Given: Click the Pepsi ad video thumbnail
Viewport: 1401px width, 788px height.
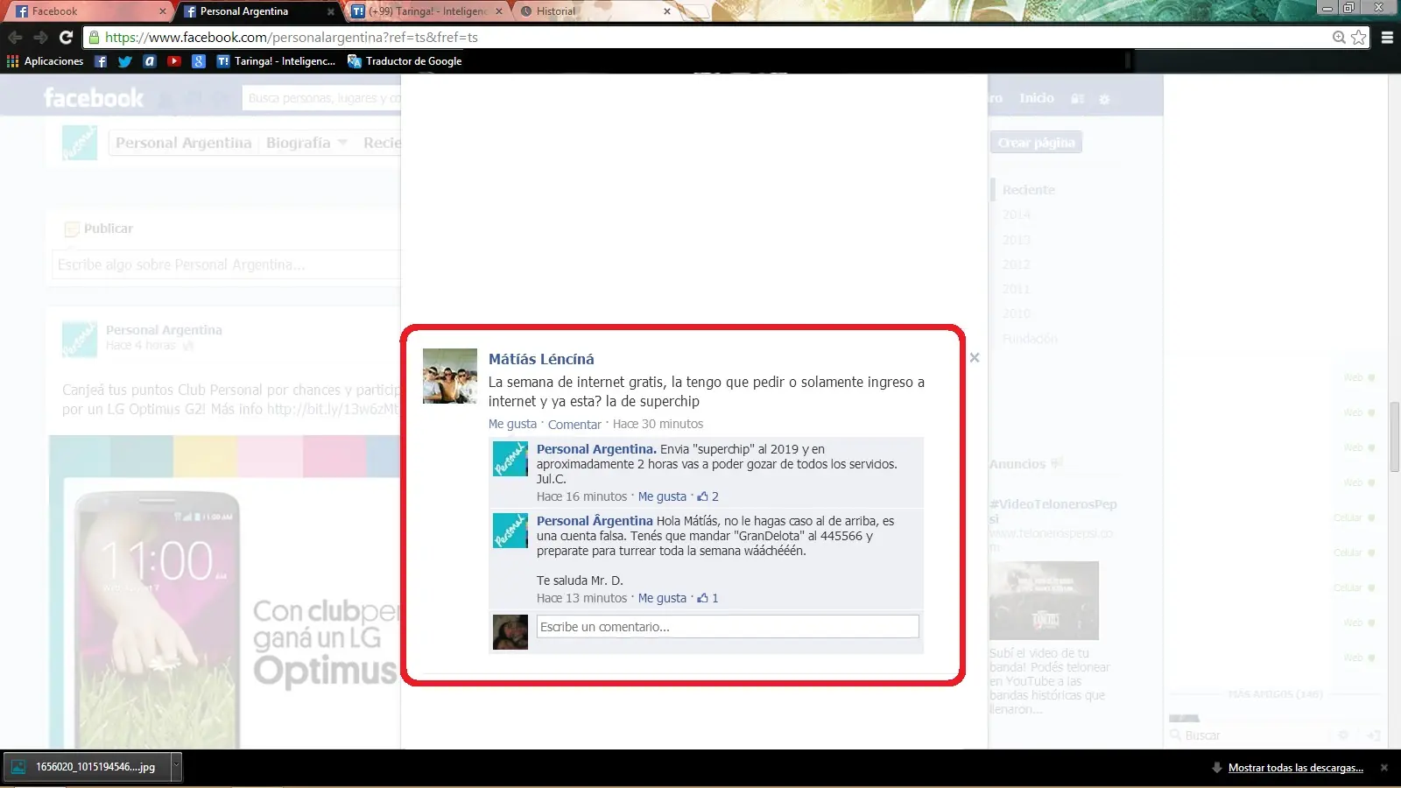Looking at the screenshot, I should [1044, 601].
